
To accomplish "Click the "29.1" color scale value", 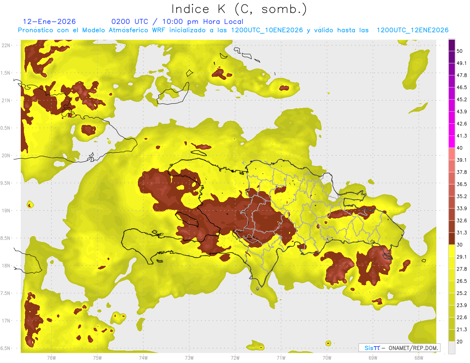I will tap(461, 256).
